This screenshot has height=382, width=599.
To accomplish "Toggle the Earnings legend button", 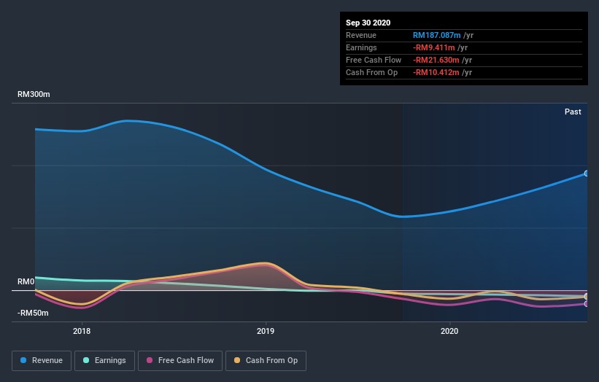I will (104, 361).
